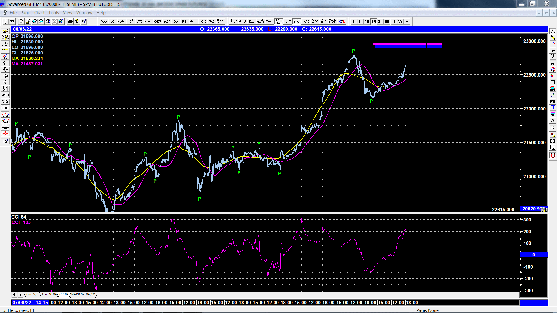Click the Elliott wave icon in left sidebar
557x313 pixels.
coord(5,57)
